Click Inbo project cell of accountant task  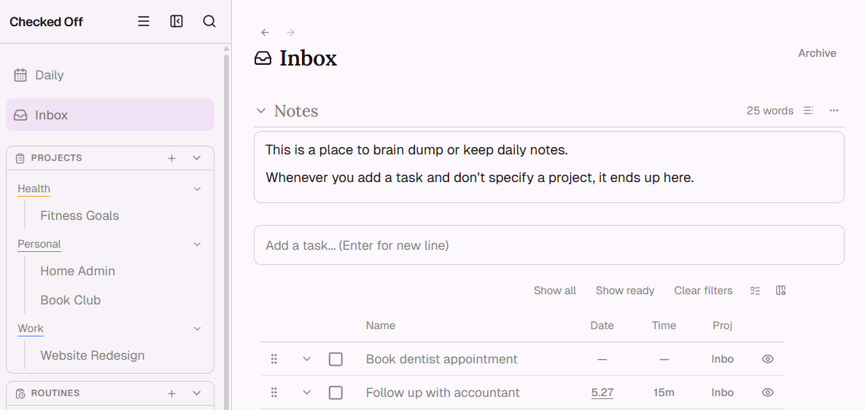click(722, 393)
